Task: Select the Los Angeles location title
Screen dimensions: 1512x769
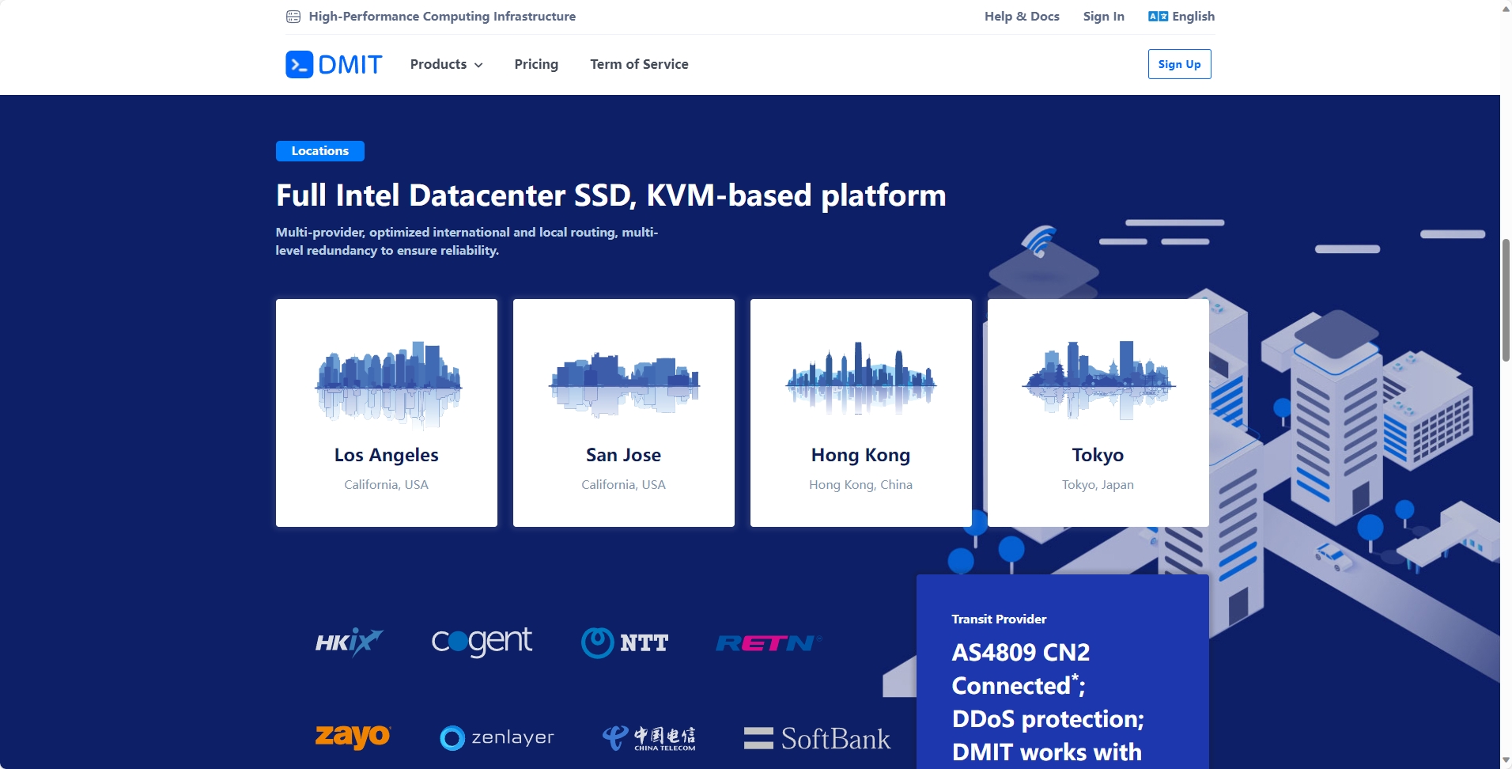Action: (x=386, y=455)
